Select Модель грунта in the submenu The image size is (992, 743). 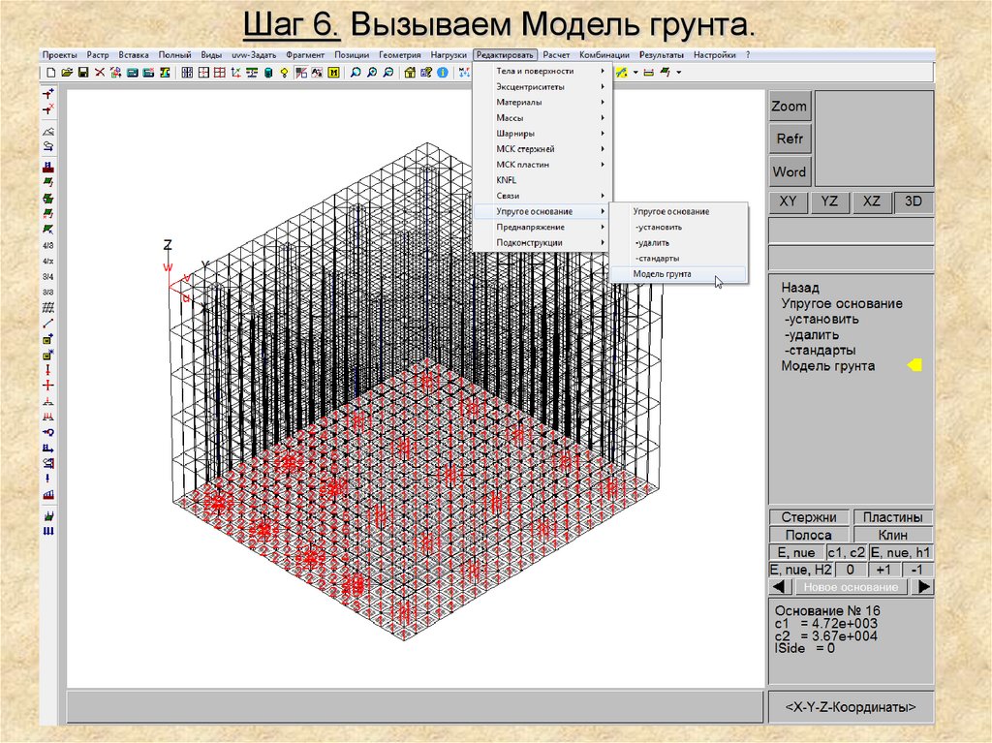[x=663, y=274]
